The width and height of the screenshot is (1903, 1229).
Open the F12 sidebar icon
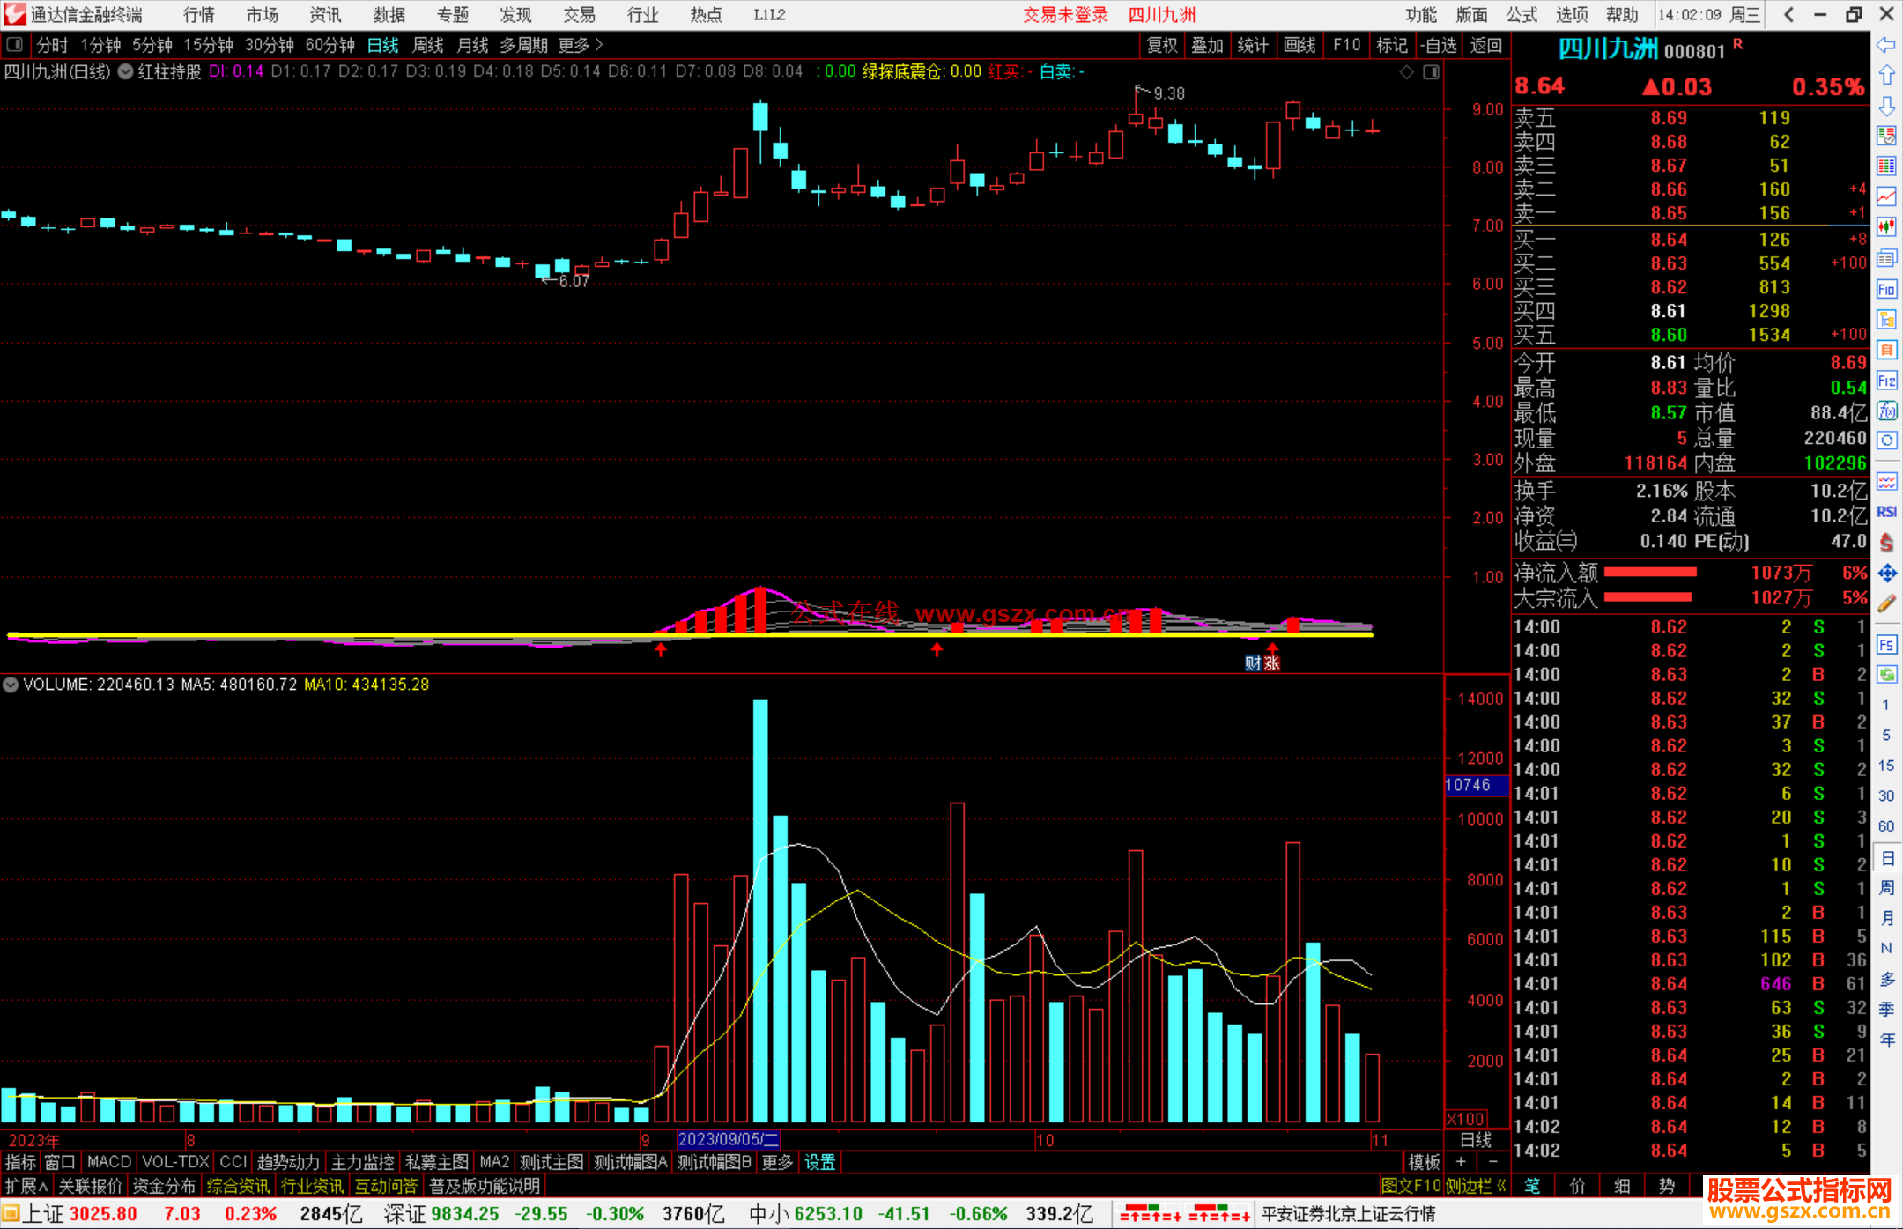1886,381
